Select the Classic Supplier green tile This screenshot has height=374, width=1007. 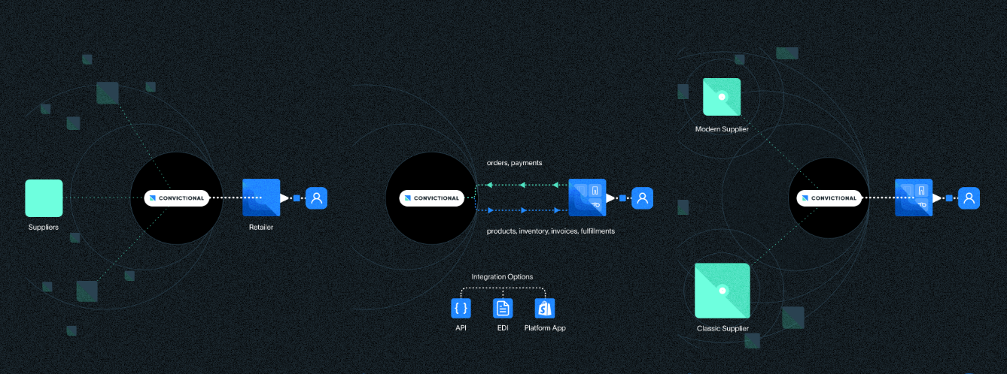click(x=723, y=290)
